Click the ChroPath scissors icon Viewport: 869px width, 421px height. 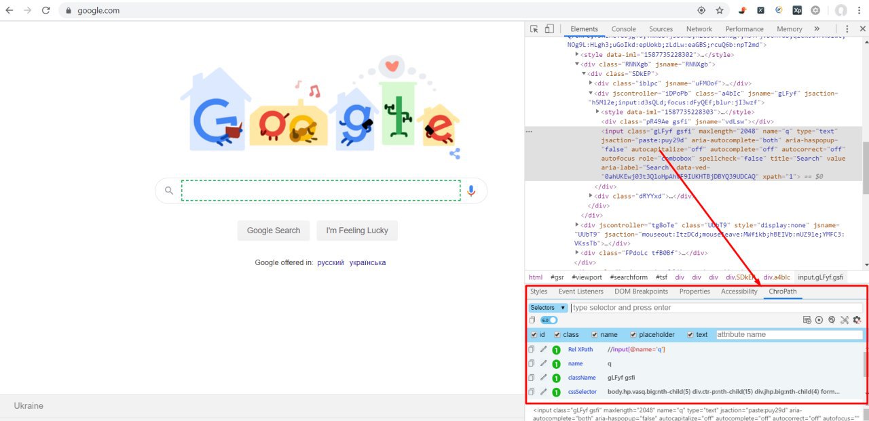[x=845, y=320]
